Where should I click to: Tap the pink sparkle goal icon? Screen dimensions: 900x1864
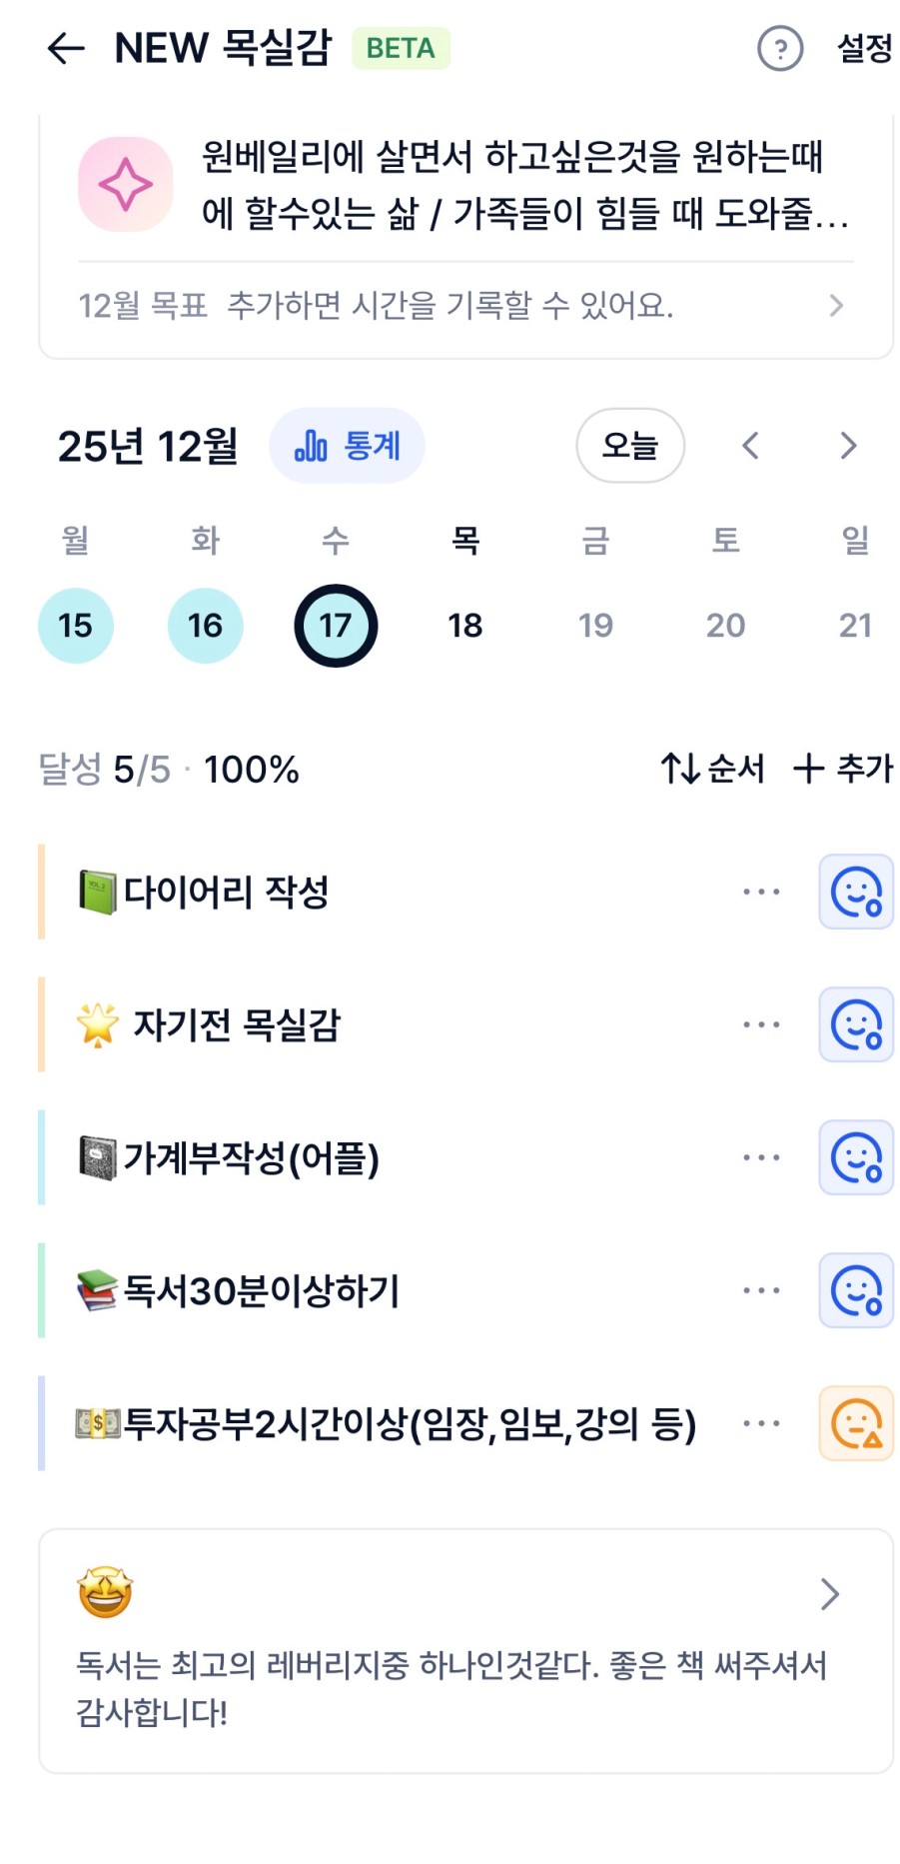126,185
